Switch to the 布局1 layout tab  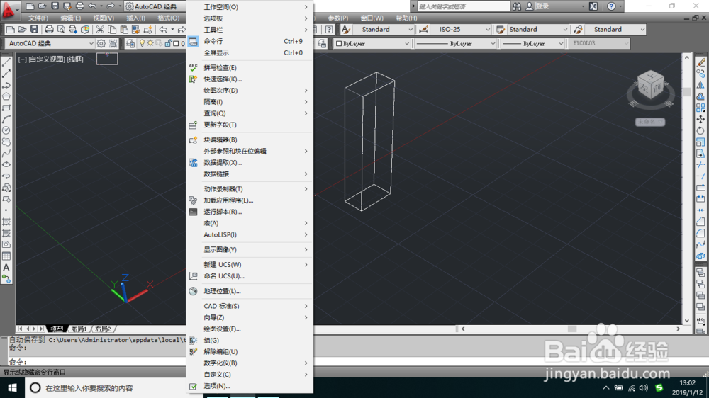(x=79, y=329)
